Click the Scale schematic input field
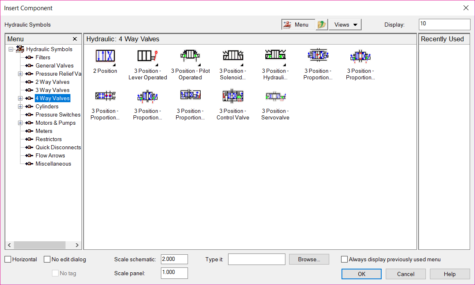The height and width of the screenshot is (285, 475). pyautogui.click(x=174, y=259)
